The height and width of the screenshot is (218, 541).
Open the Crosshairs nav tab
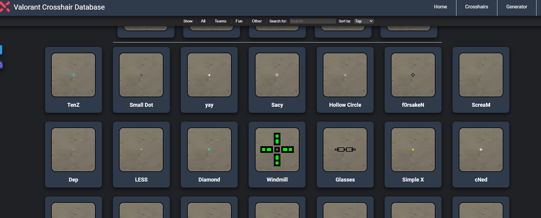[x=476, y=7]
